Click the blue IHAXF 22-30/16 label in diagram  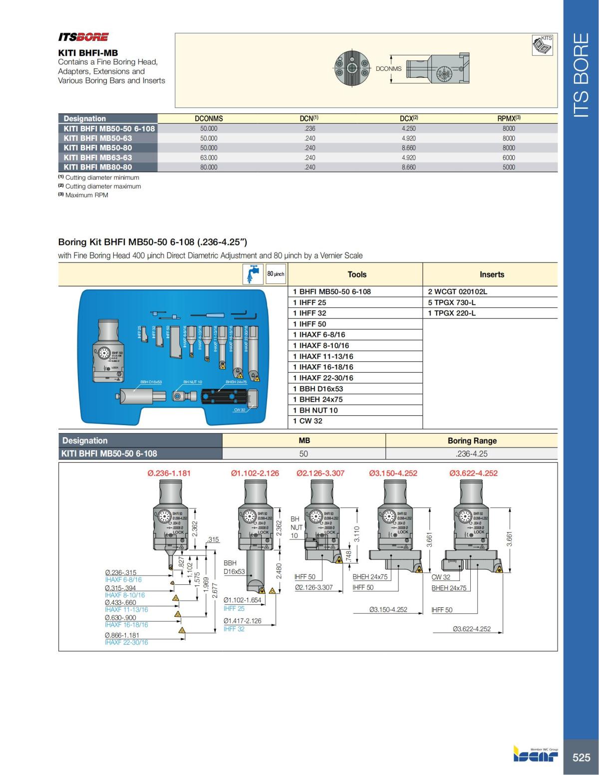[x=126, y=642]
